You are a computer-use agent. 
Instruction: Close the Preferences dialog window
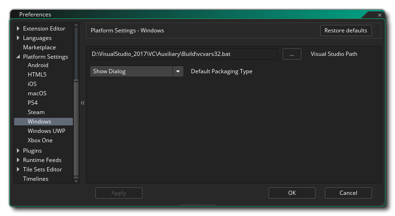(379, 15)
